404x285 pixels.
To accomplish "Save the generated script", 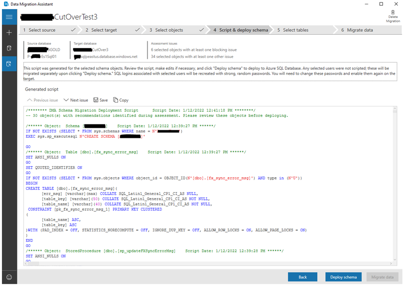I will pyautogui.click(x=101, y=100).
